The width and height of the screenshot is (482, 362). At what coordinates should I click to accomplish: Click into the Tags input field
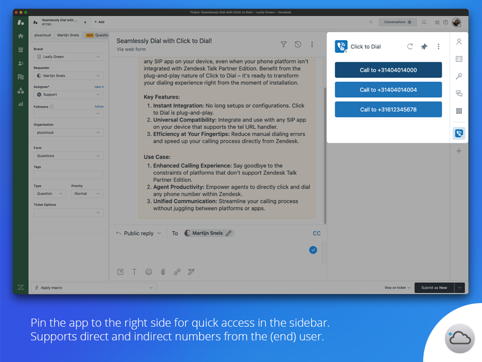tap(69, 175)
